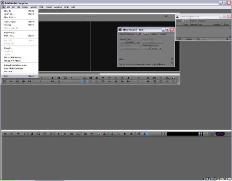This screenshot has width=232, height=181.
Task: Click the bin view menu button at bin bottom-left
Action: tap(178, 39)
